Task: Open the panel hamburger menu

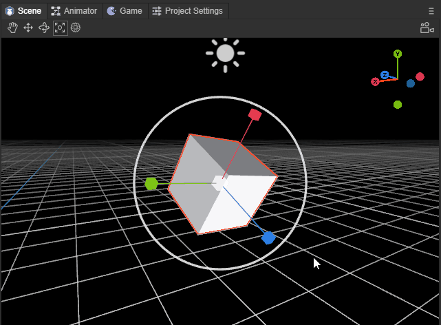Action: 431,11
